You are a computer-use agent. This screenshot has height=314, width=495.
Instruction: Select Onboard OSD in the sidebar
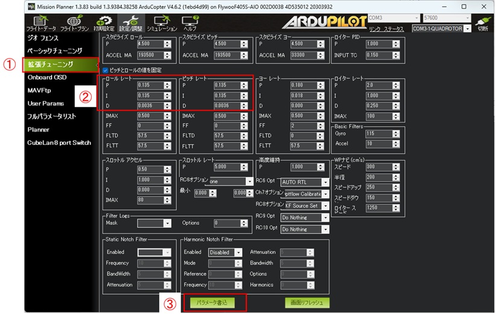[x=47, y=77]
